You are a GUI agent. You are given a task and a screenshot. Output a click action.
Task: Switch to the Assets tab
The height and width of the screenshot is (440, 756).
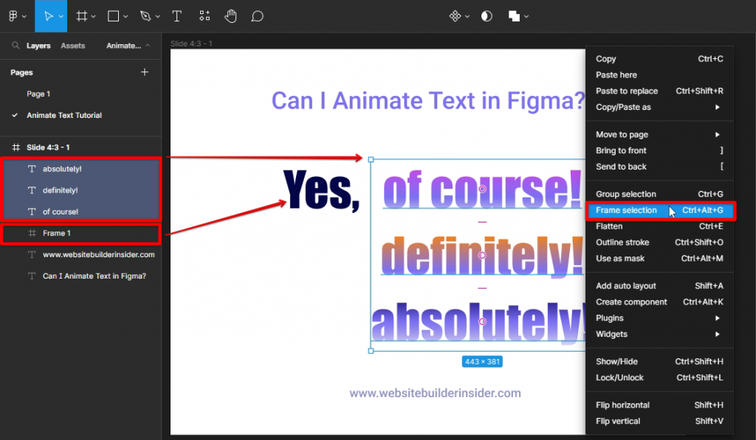point(73,46)
